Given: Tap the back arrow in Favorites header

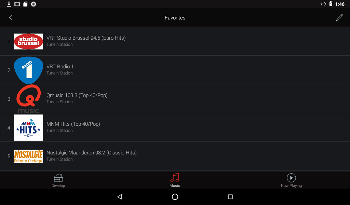Looking at the screenshot, I should (11, 18).
